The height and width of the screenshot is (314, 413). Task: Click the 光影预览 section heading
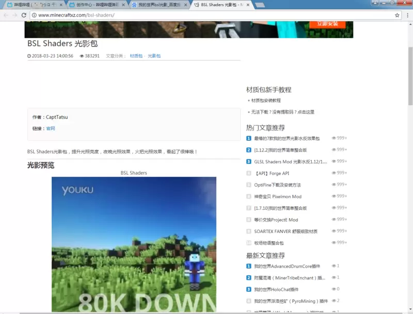point(41,166)
